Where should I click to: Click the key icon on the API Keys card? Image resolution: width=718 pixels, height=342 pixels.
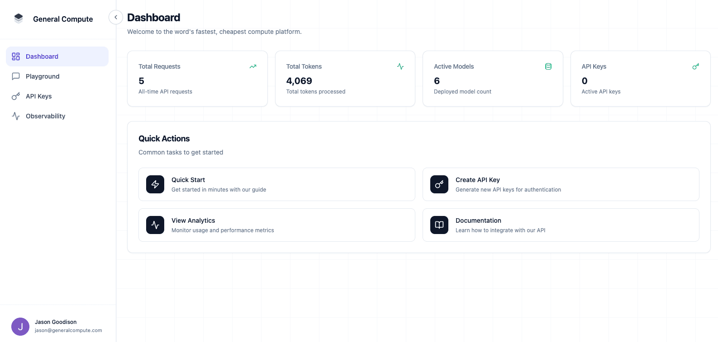click(x=696, y=66)
